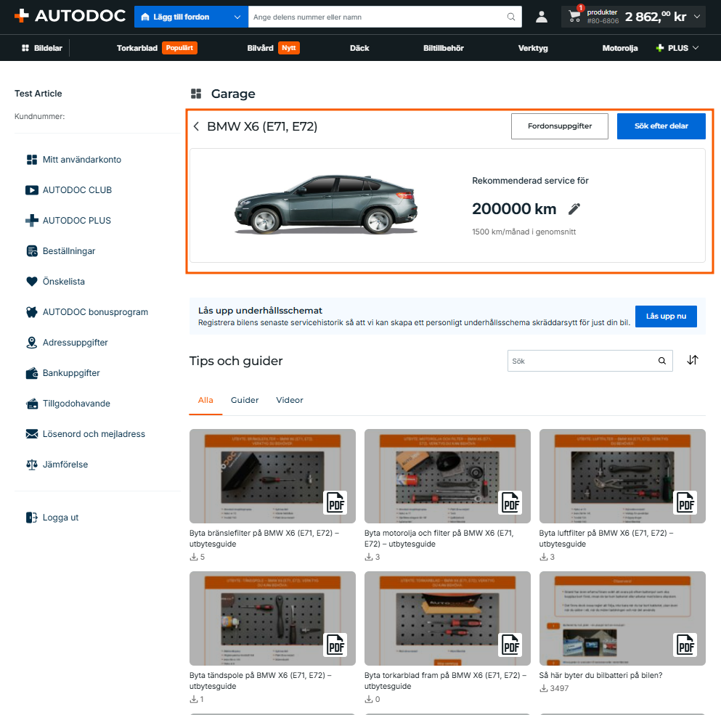Expand the PLUS dropdown in navbar
Image resolution: width=721 pixels, height=715 pixels.
click(x=677, y=48)
